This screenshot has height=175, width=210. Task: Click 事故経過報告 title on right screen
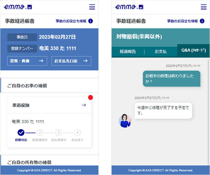(131, 21)
